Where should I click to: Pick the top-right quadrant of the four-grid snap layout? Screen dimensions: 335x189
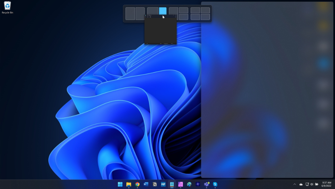205,10
